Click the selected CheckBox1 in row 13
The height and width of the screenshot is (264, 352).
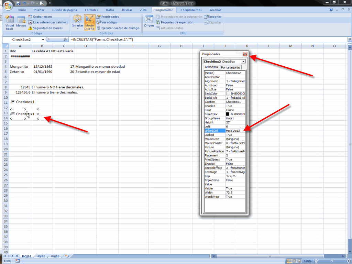(x=25, y=114)
